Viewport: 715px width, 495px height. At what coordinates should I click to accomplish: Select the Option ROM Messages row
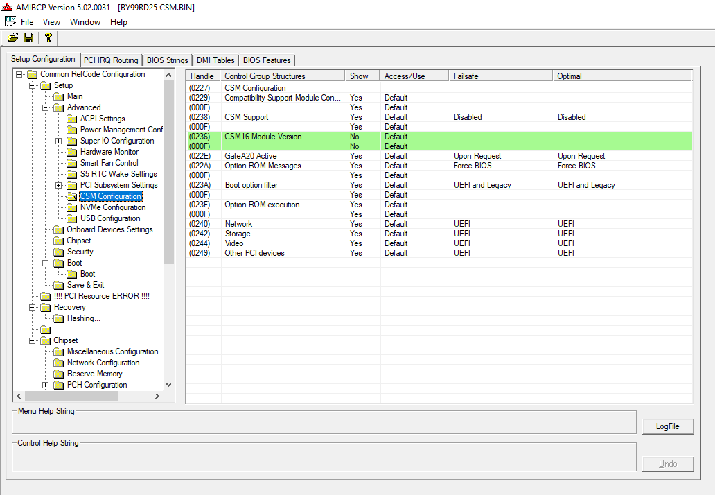coord(439,166)
